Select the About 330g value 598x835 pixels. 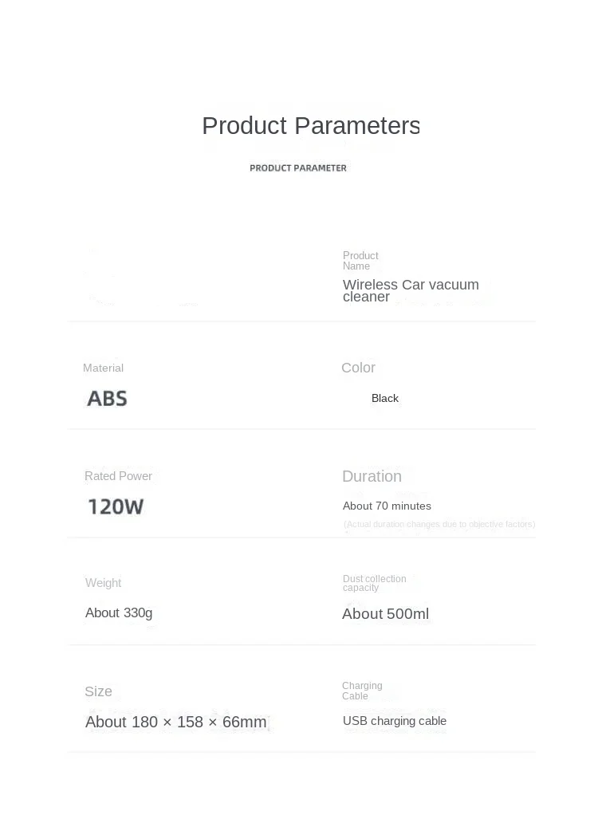(x=119, y=612)
